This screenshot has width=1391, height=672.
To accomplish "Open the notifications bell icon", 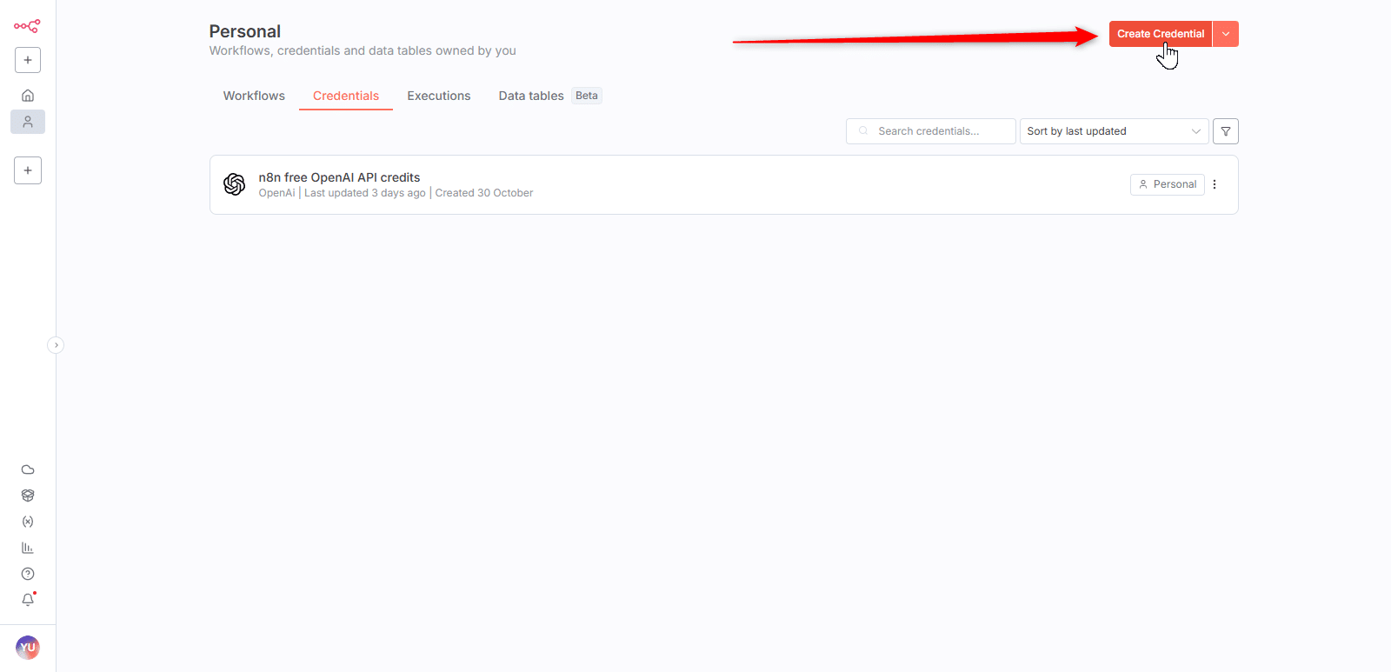I will click(x=28, y=600).
